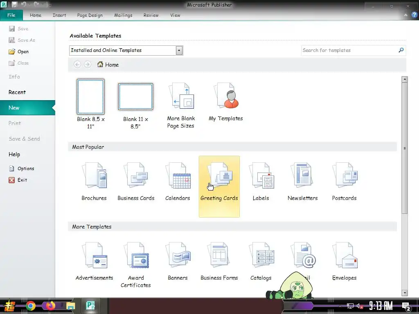Go forward with the navigation arrow
The image size is (419, 314).
[88, 65]
